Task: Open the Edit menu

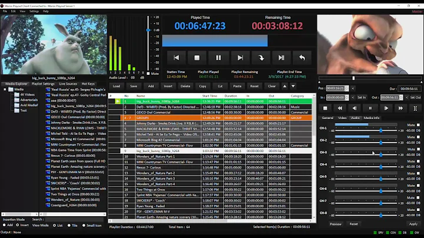Action: click(x=13, y=11)
